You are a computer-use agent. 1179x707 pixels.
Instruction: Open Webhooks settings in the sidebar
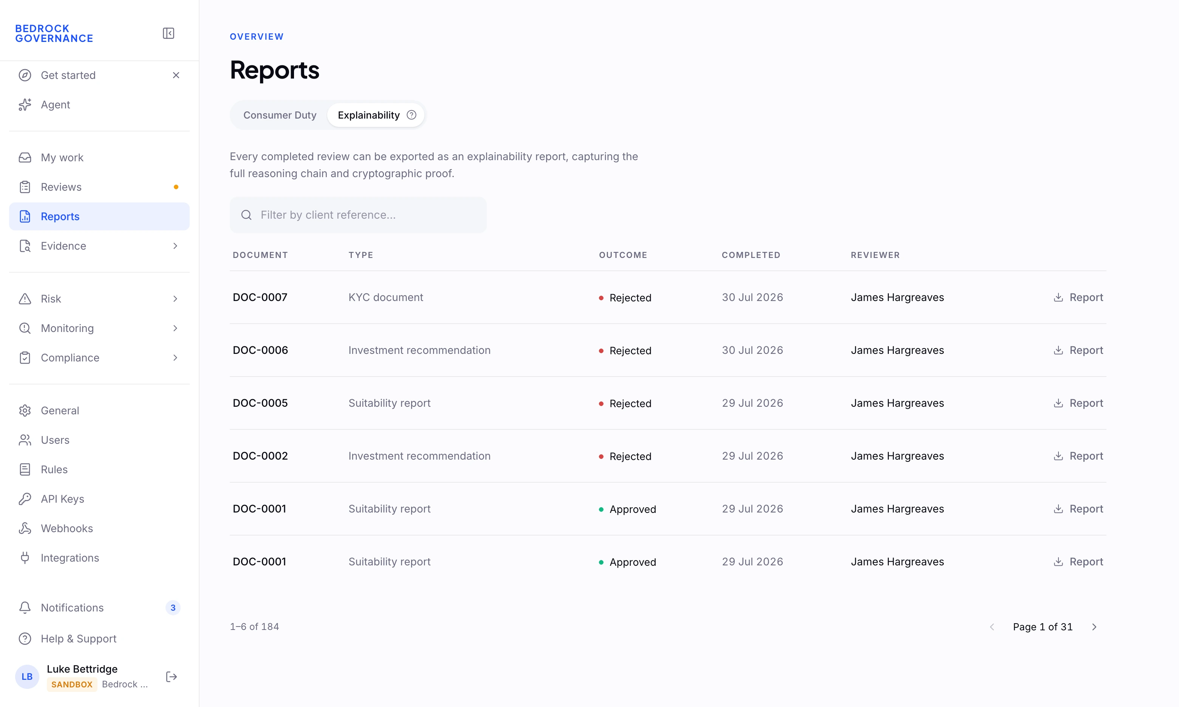99,529
